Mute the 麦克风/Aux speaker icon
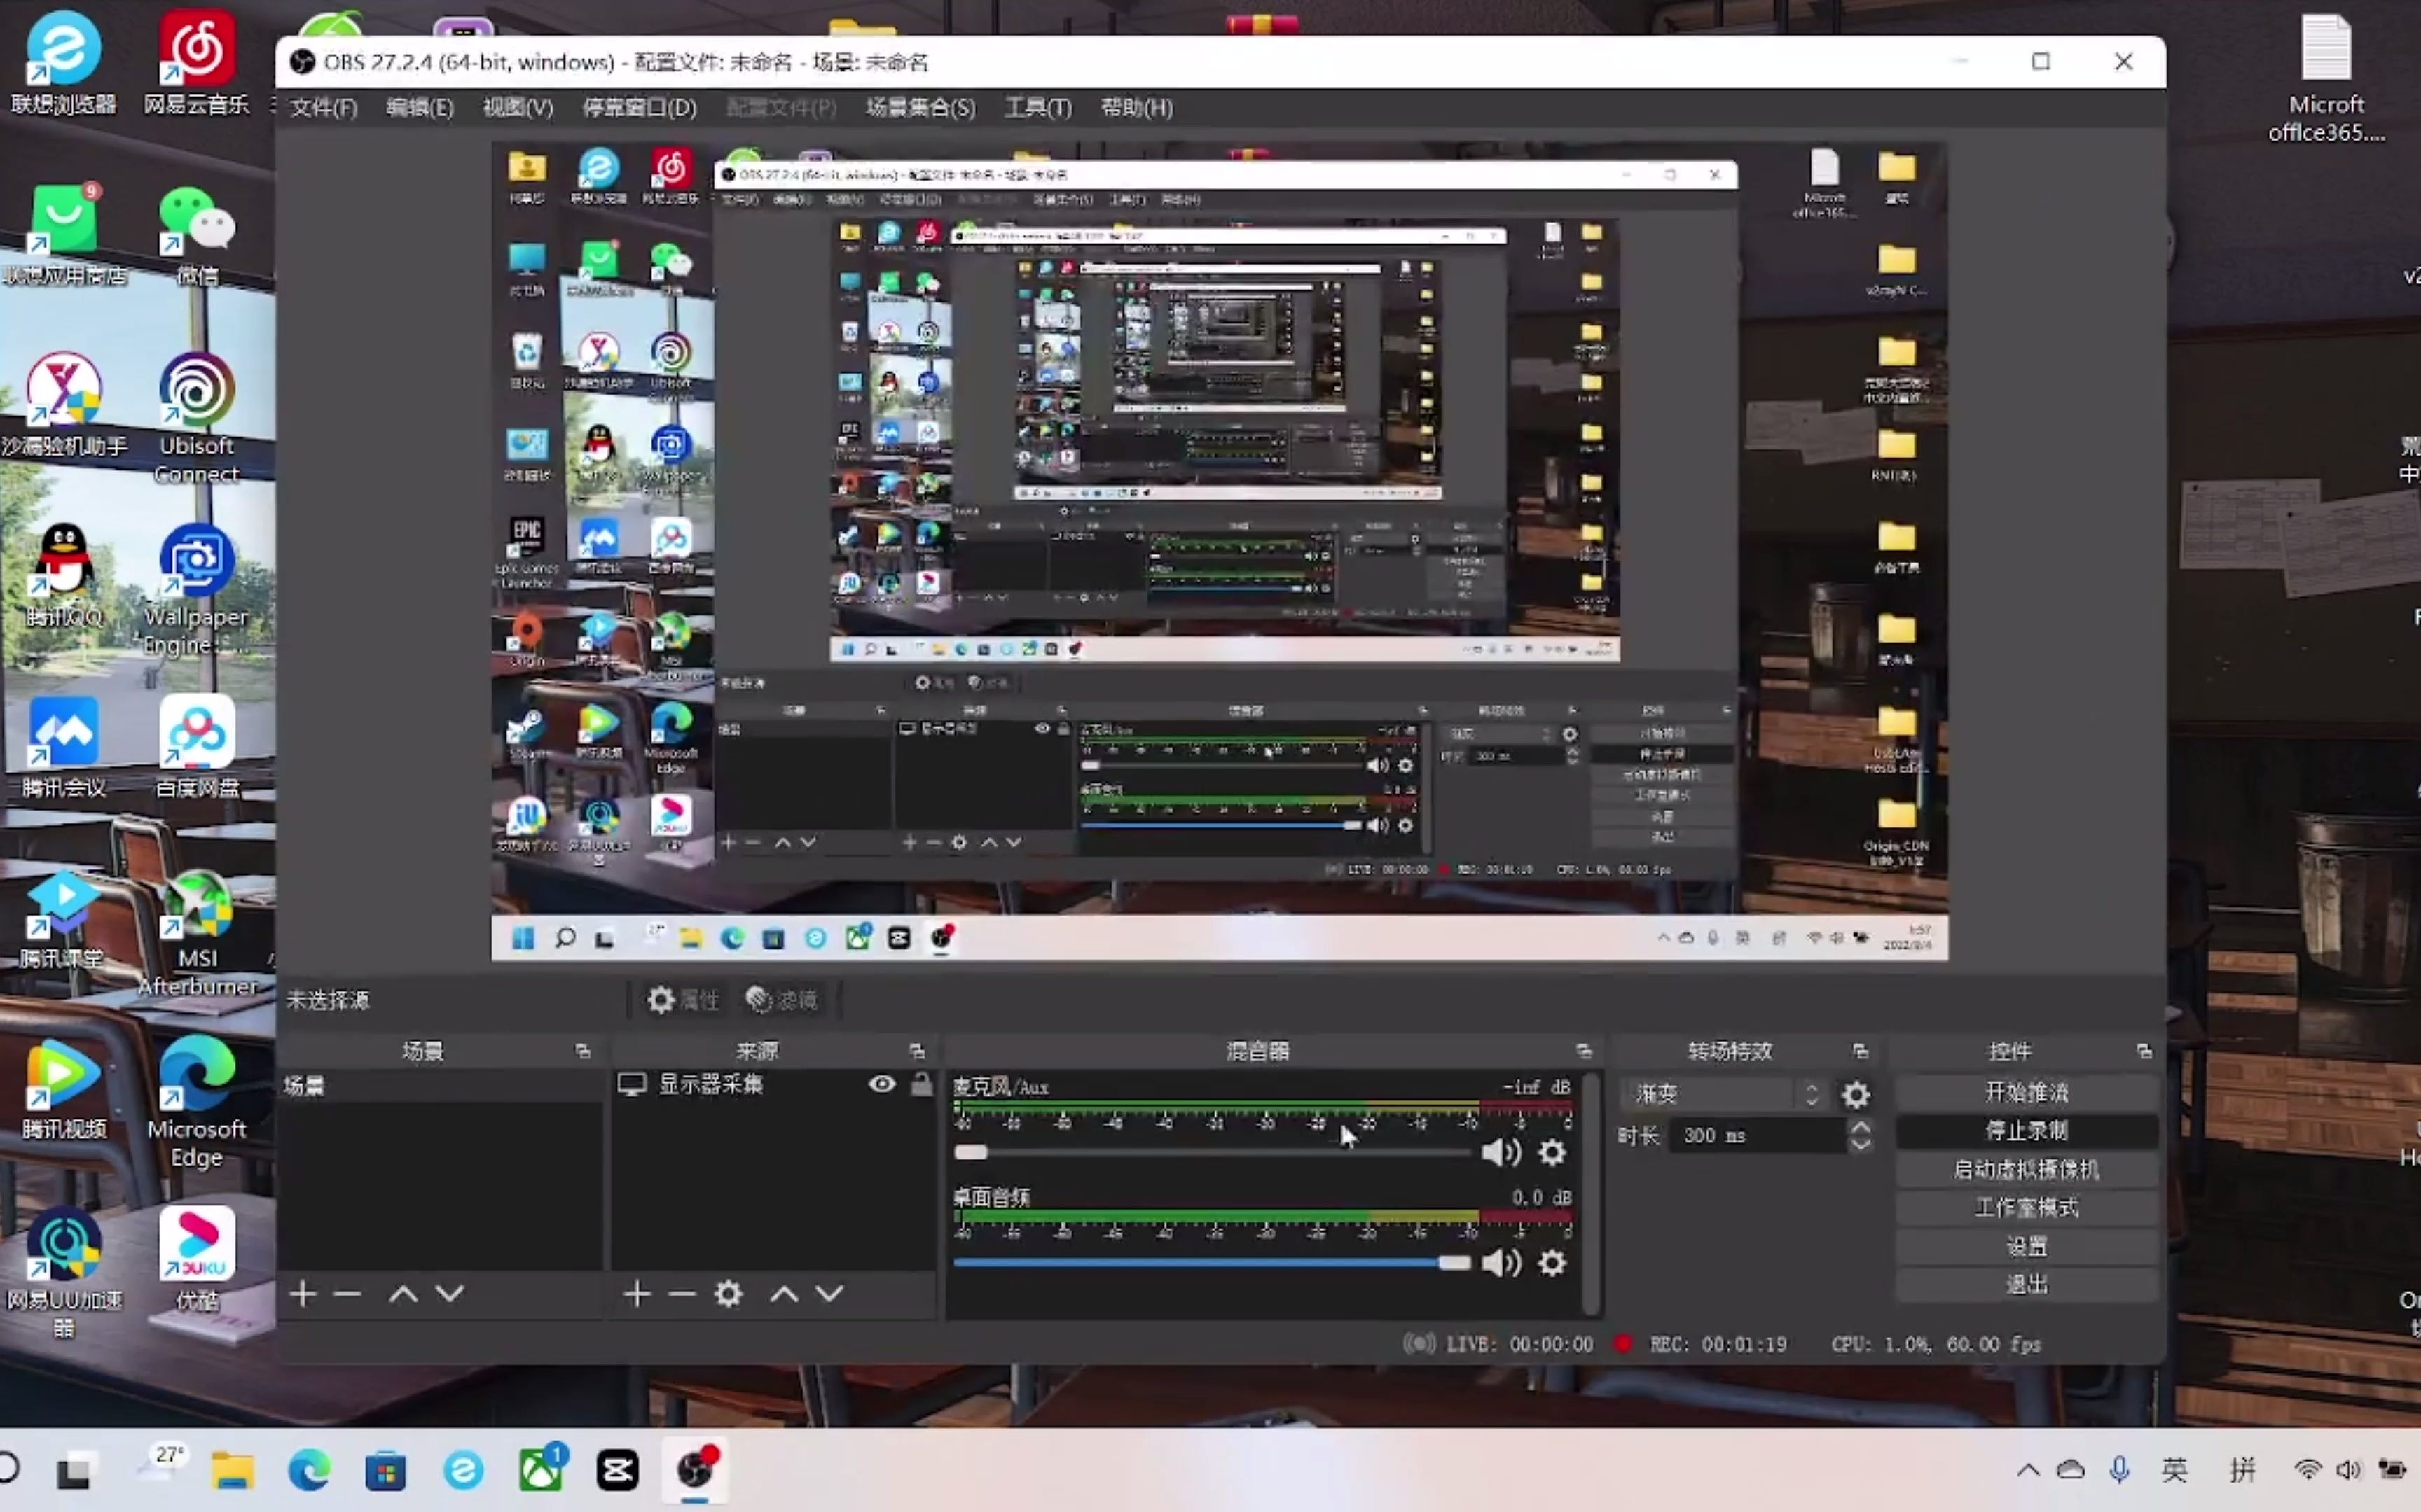This screenshot has height=1512, width=2421. pyautogui.click(x=1500, y=1152)
